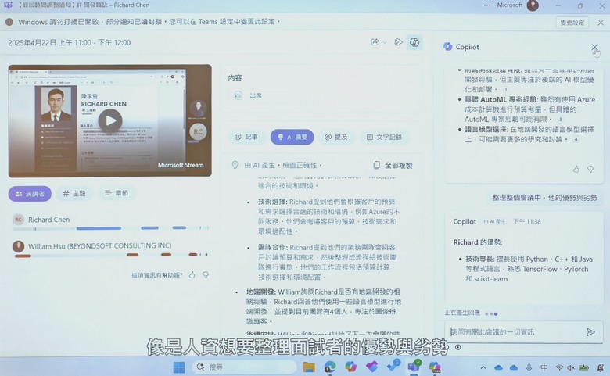610x376 pixels.
Task: Click the Copilot logo in panel header
Action: (x=448, y=47)
